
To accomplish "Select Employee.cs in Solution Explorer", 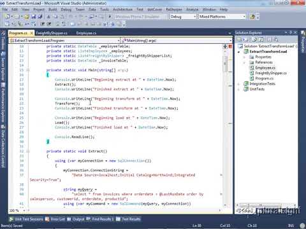I will click(x=265, y=67).
